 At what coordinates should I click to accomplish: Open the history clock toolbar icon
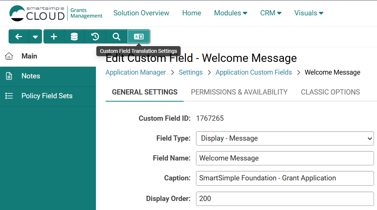[95, 37]
